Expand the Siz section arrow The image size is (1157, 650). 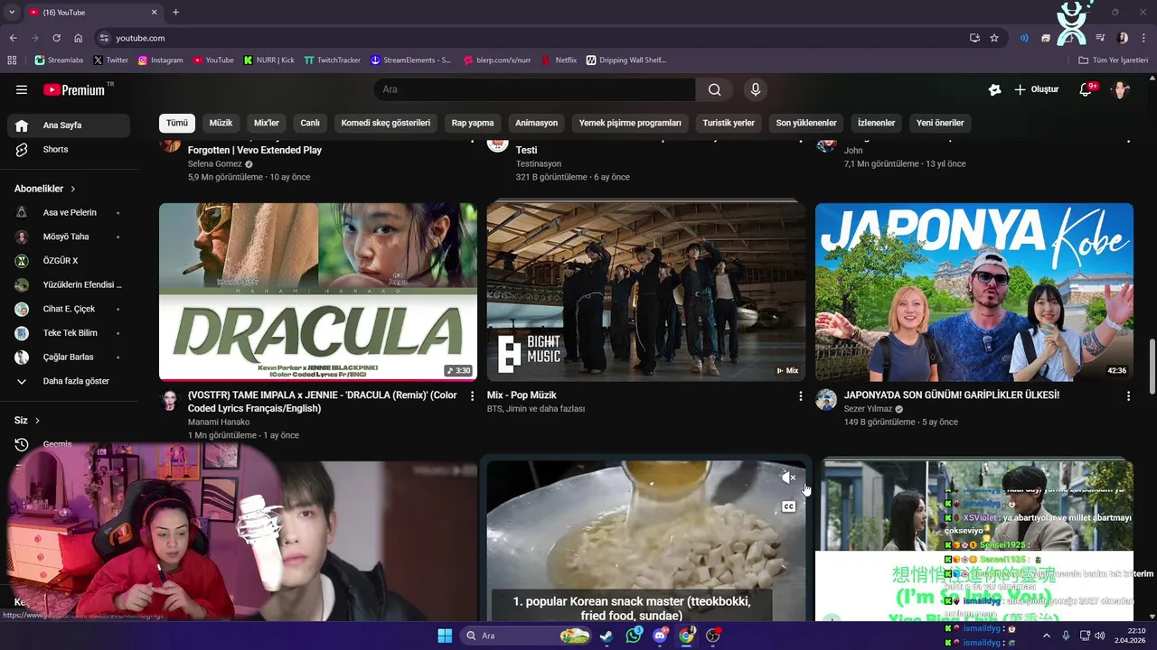click(x=37, y=421)
